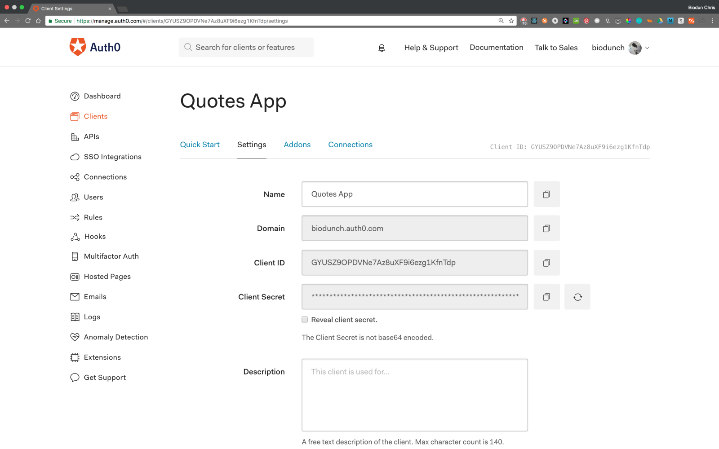The image size is (719, 449).
Task: Select the Client Settings browser tab
Action: pyautogui.click(x=72, y=9)
